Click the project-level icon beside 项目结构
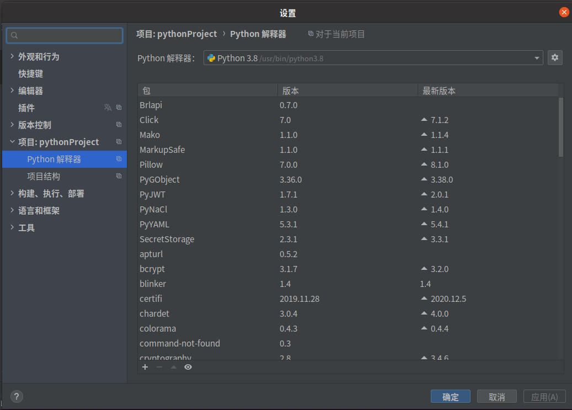Image resolution: width=572 pixels, height=410 pixels. click(x=119, y=176)
